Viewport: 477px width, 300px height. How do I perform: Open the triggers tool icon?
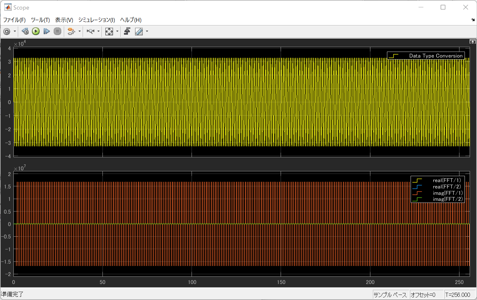127,31
